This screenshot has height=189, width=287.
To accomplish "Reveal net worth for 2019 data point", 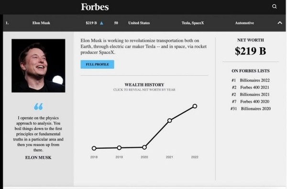I will [119, 147].
